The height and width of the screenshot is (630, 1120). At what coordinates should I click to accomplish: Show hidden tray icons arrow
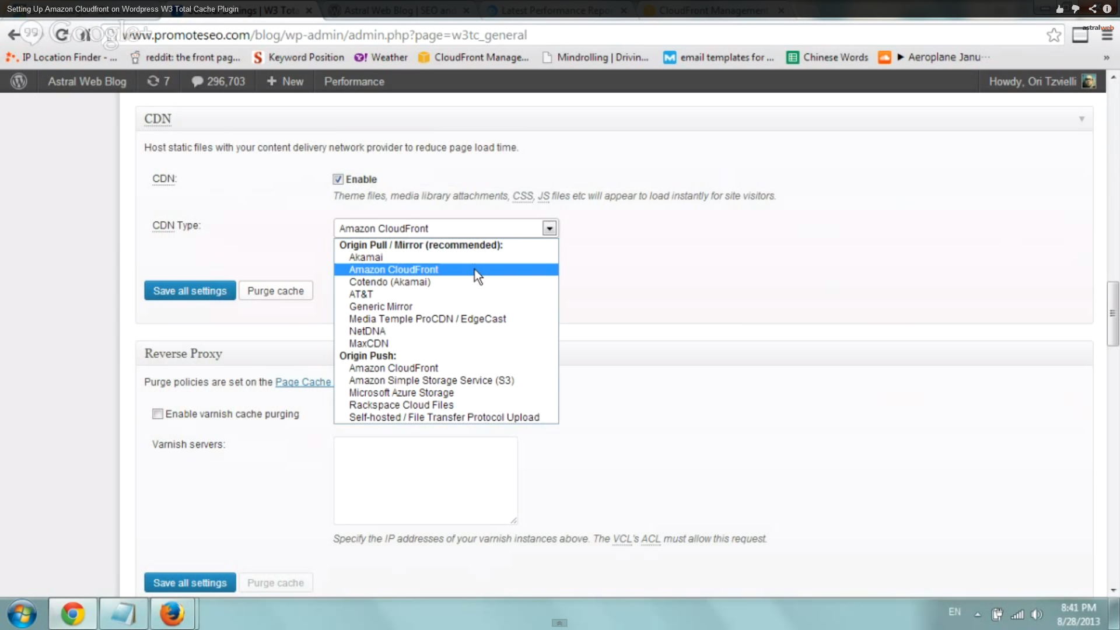pyautogui.click(x=978, y=614)
